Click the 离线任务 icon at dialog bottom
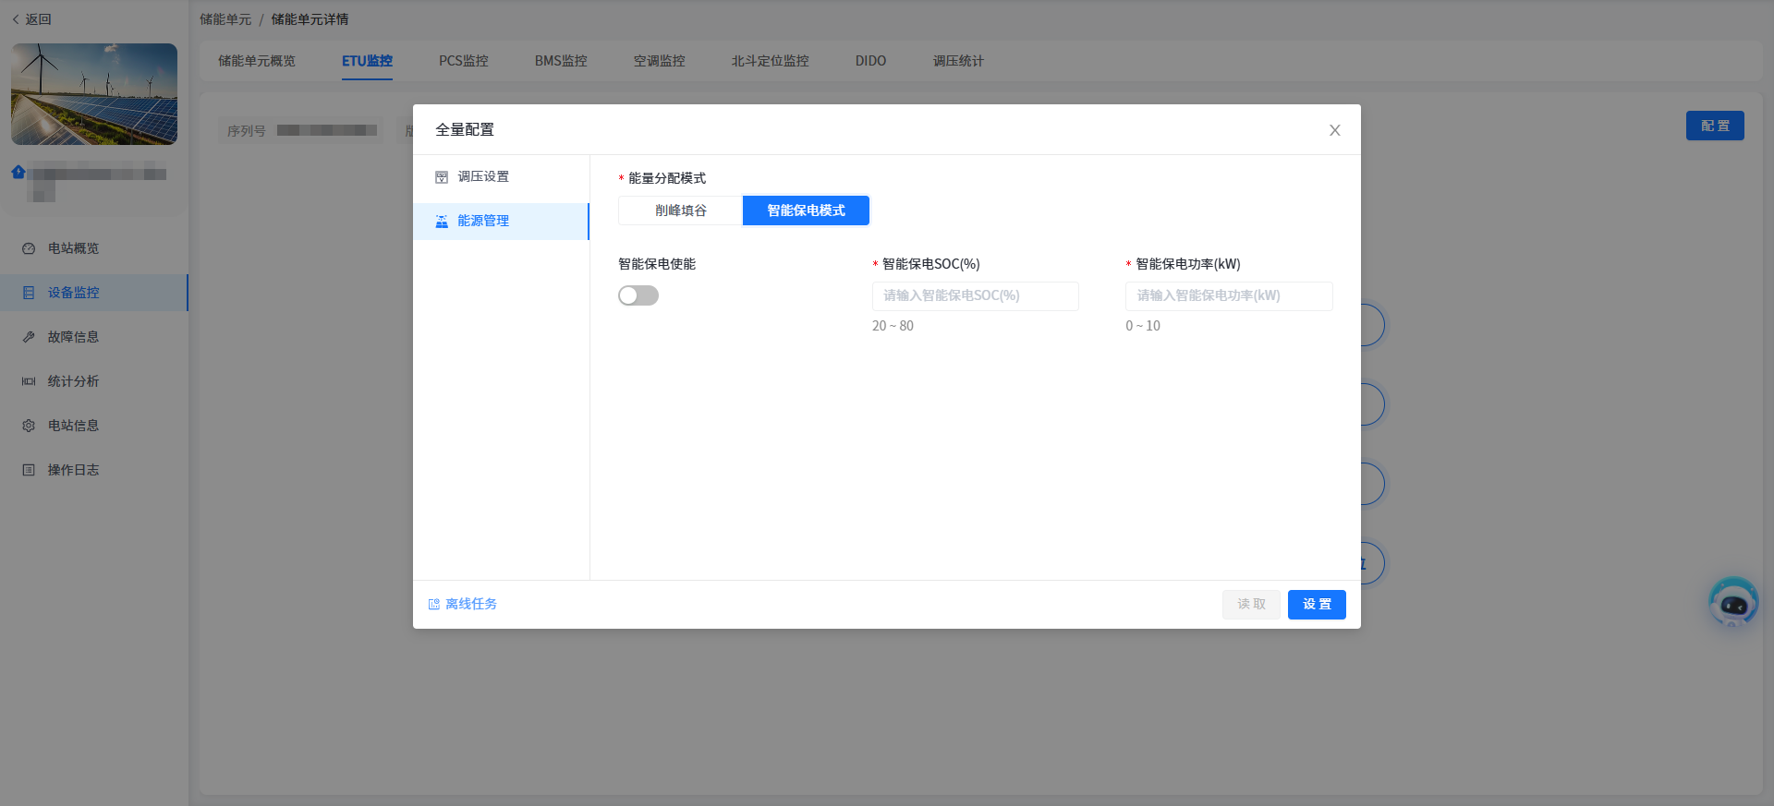This screenshot has height=806, width=1774. (434, 605)
